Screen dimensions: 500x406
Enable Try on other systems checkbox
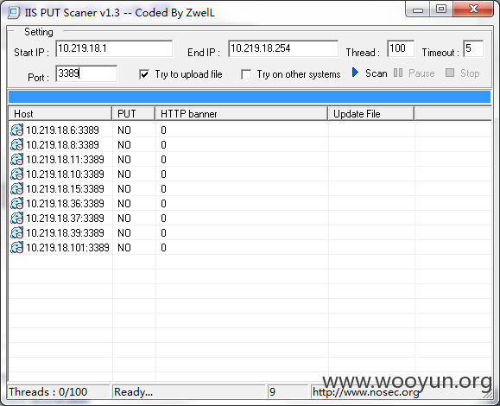click(246, 74)
